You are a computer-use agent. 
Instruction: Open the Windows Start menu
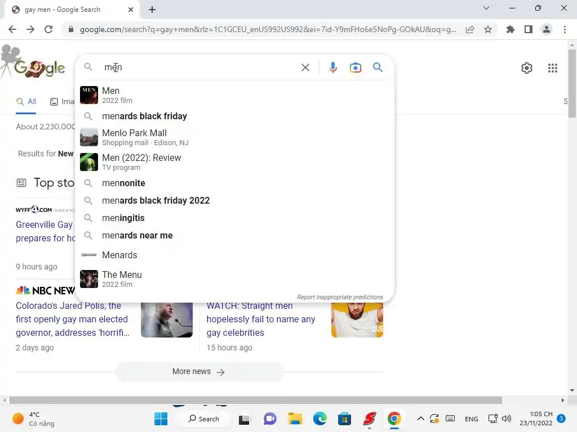click(x=161, y=418)
